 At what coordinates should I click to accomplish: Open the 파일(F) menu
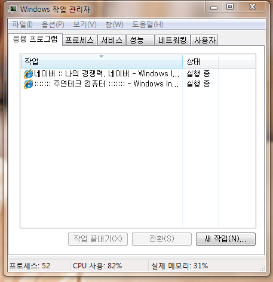22,24
